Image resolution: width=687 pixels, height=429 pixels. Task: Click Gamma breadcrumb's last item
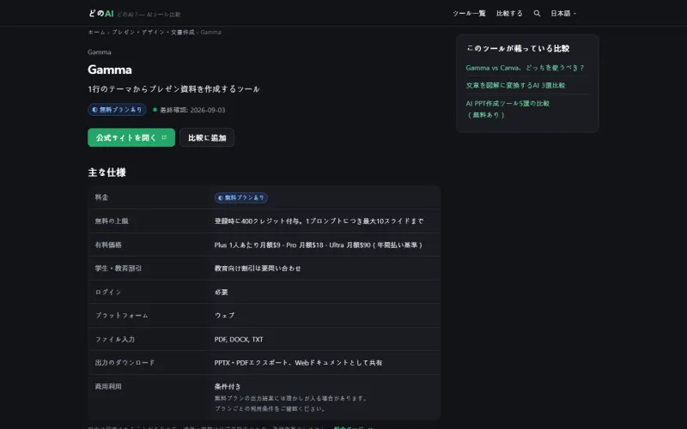point(210,32)
